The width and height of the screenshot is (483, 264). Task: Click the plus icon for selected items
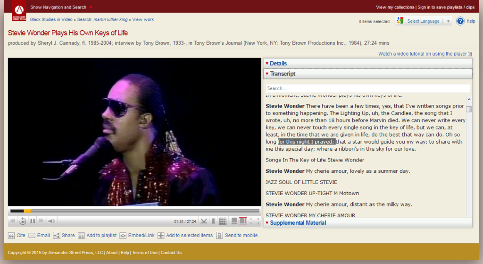pos(161,236)
